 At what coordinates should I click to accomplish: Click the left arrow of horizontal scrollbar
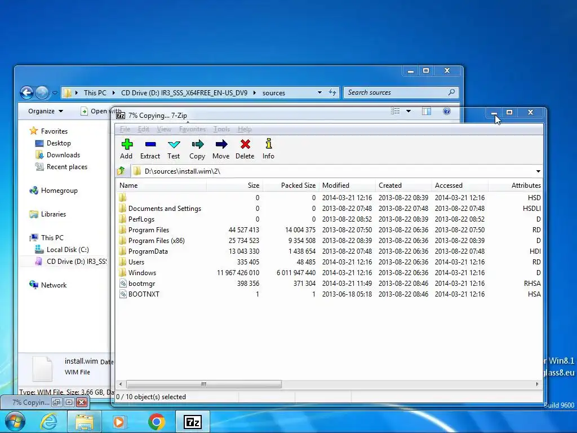(x=121, y=384)
